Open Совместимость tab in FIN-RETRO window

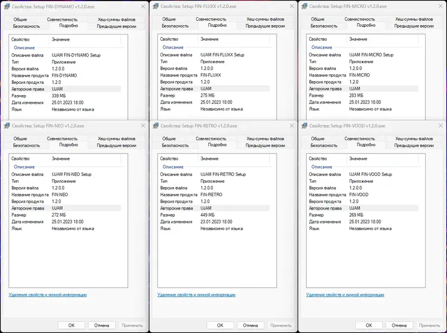click(211, 139)
